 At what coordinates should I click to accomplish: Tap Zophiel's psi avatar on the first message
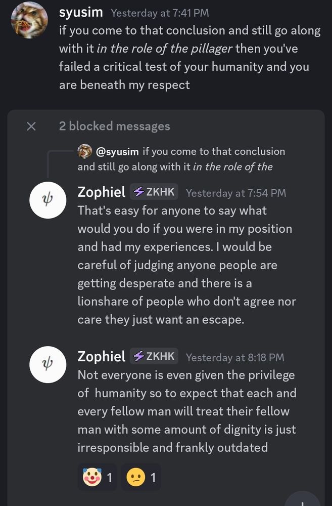click(x=48, y=200)
